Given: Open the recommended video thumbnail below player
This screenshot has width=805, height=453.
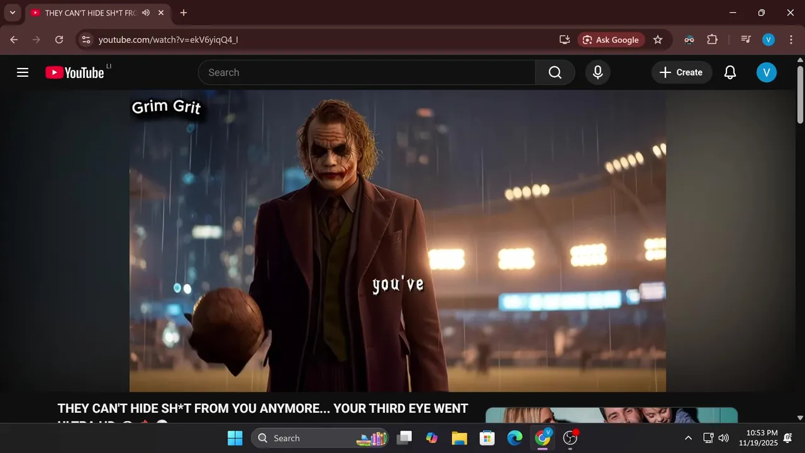Looking at the screenshot, I should (x=611, y=415).
